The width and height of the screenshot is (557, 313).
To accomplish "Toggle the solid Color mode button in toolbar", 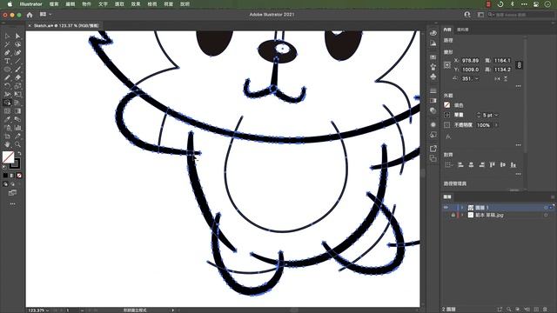I will 5,176.
